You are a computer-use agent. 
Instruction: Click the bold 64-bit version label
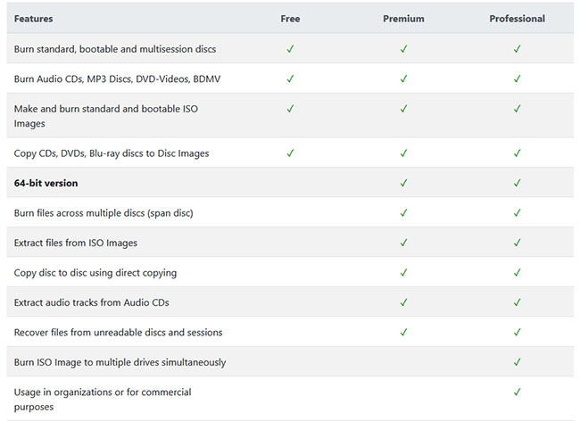(x=46, y=183)
